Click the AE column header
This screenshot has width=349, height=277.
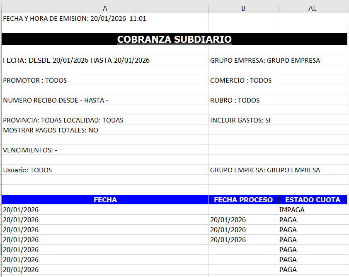[313, 8]
